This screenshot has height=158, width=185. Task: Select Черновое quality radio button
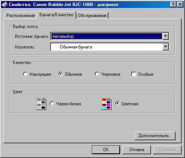[x=97, y=74]
